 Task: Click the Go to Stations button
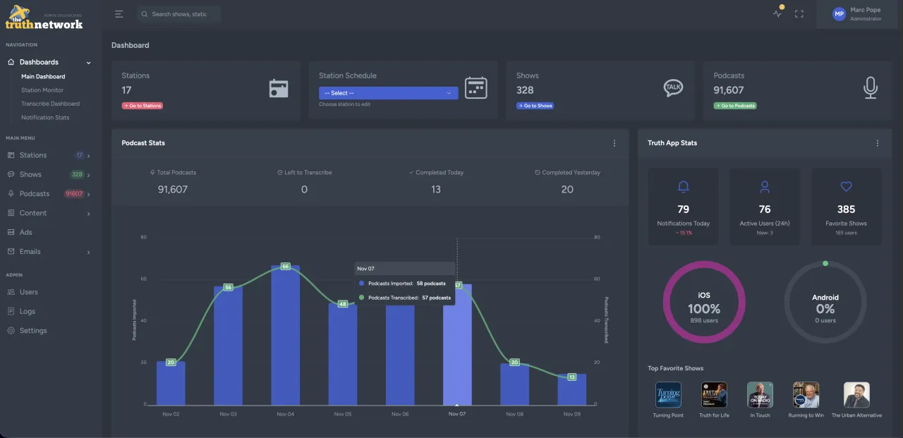pos(142,106)
